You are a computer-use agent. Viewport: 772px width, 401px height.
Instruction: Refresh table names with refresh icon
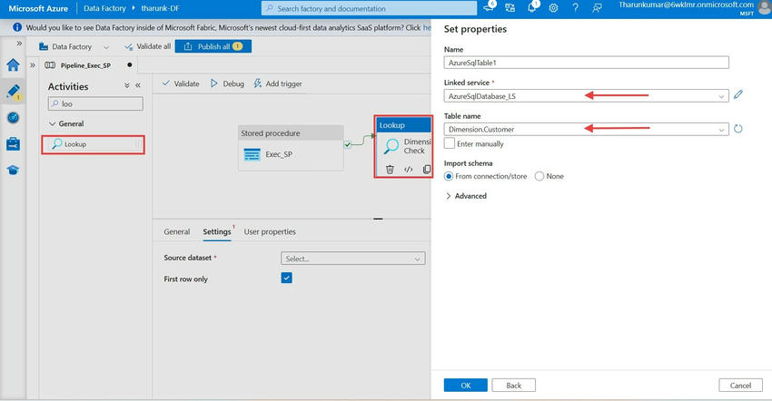tap(737, 129)
